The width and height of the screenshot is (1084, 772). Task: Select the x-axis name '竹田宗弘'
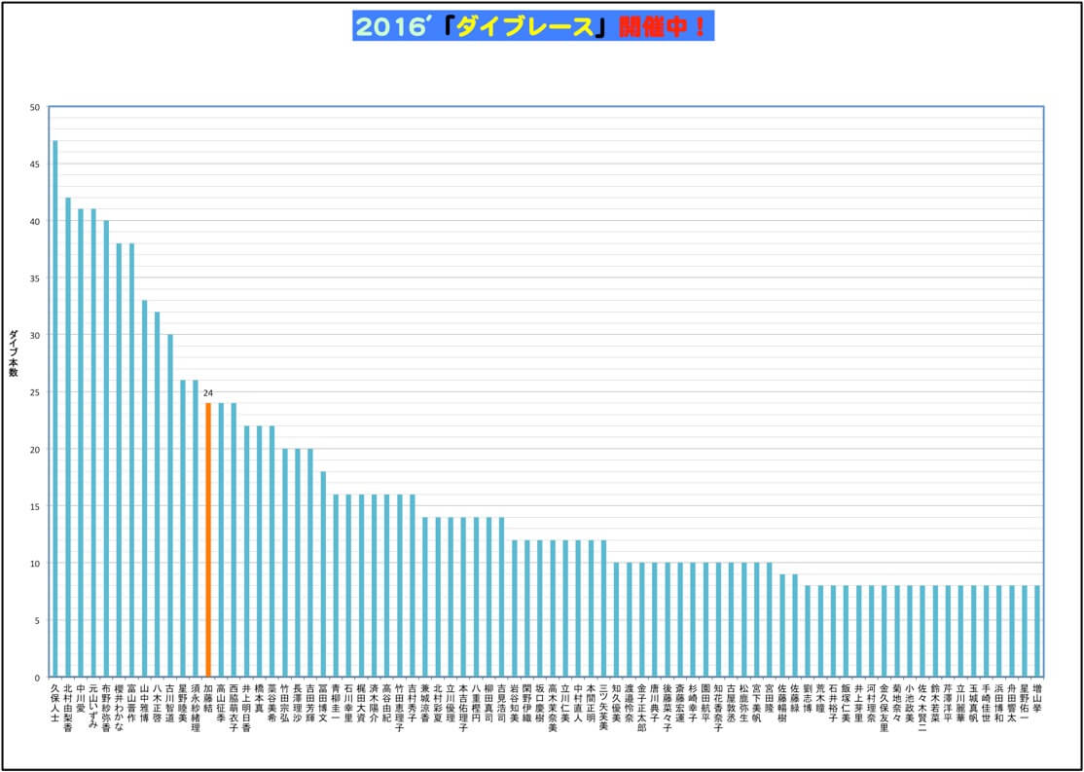point(285,702)
